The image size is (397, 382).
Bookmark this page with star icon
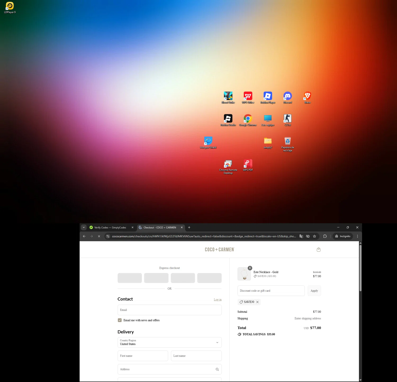point(314,236)
